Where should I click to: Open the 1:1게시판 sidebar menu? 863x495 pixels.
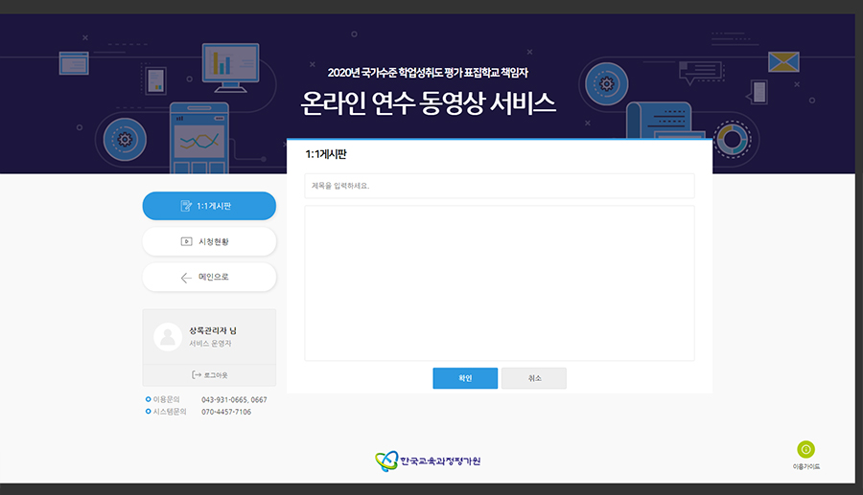209,206
